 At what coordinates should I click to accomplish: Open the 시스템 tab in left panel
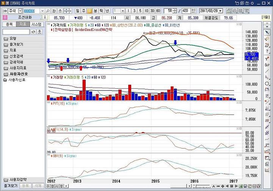coord(36,24)
